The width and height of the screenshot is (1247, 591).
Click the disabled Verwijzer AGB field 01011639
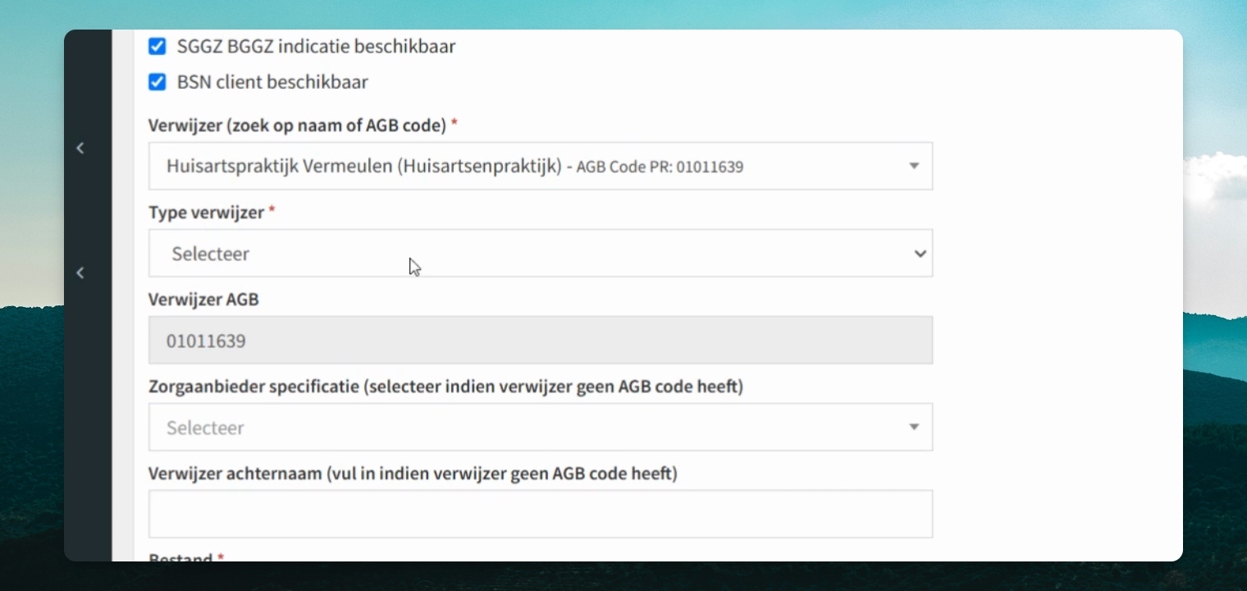click(x=541, y=340)
